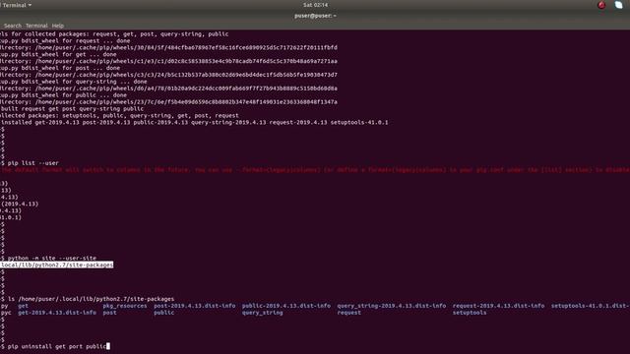
Task: Click the 'setuptools' directory name
Action: point(470,313)
